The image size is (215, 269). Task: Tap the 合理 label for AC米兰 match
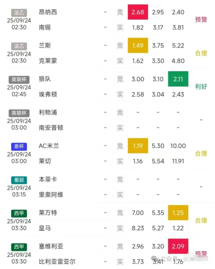pyautogui.click(x=201, y=153)
